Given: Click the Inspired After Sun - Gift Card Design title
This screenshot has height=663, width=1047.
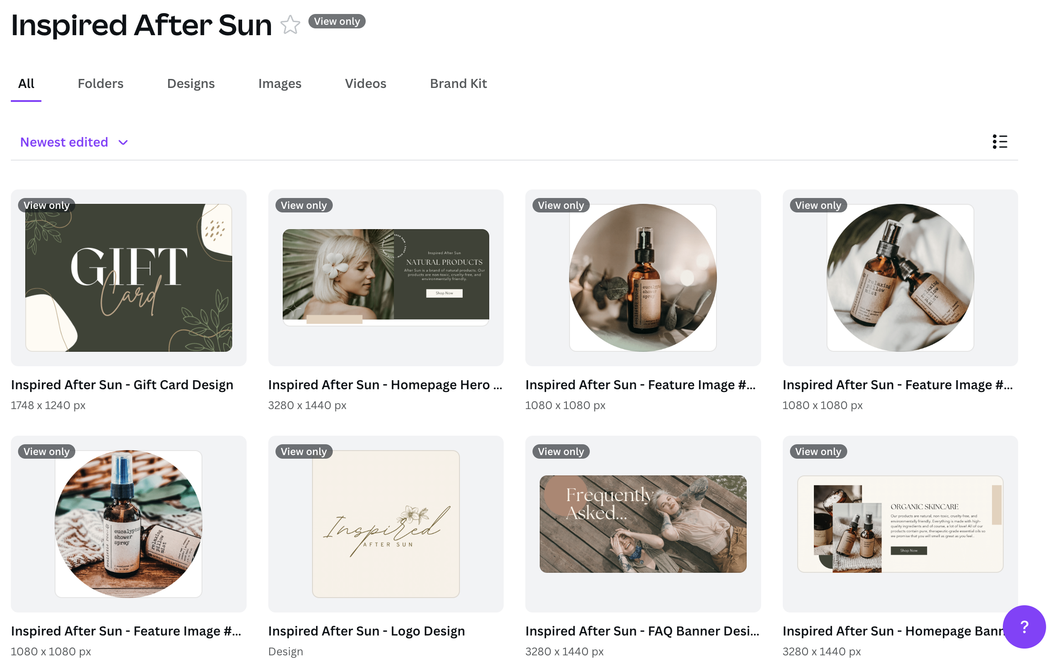Looking at the screenshot, I should point(122,385).
